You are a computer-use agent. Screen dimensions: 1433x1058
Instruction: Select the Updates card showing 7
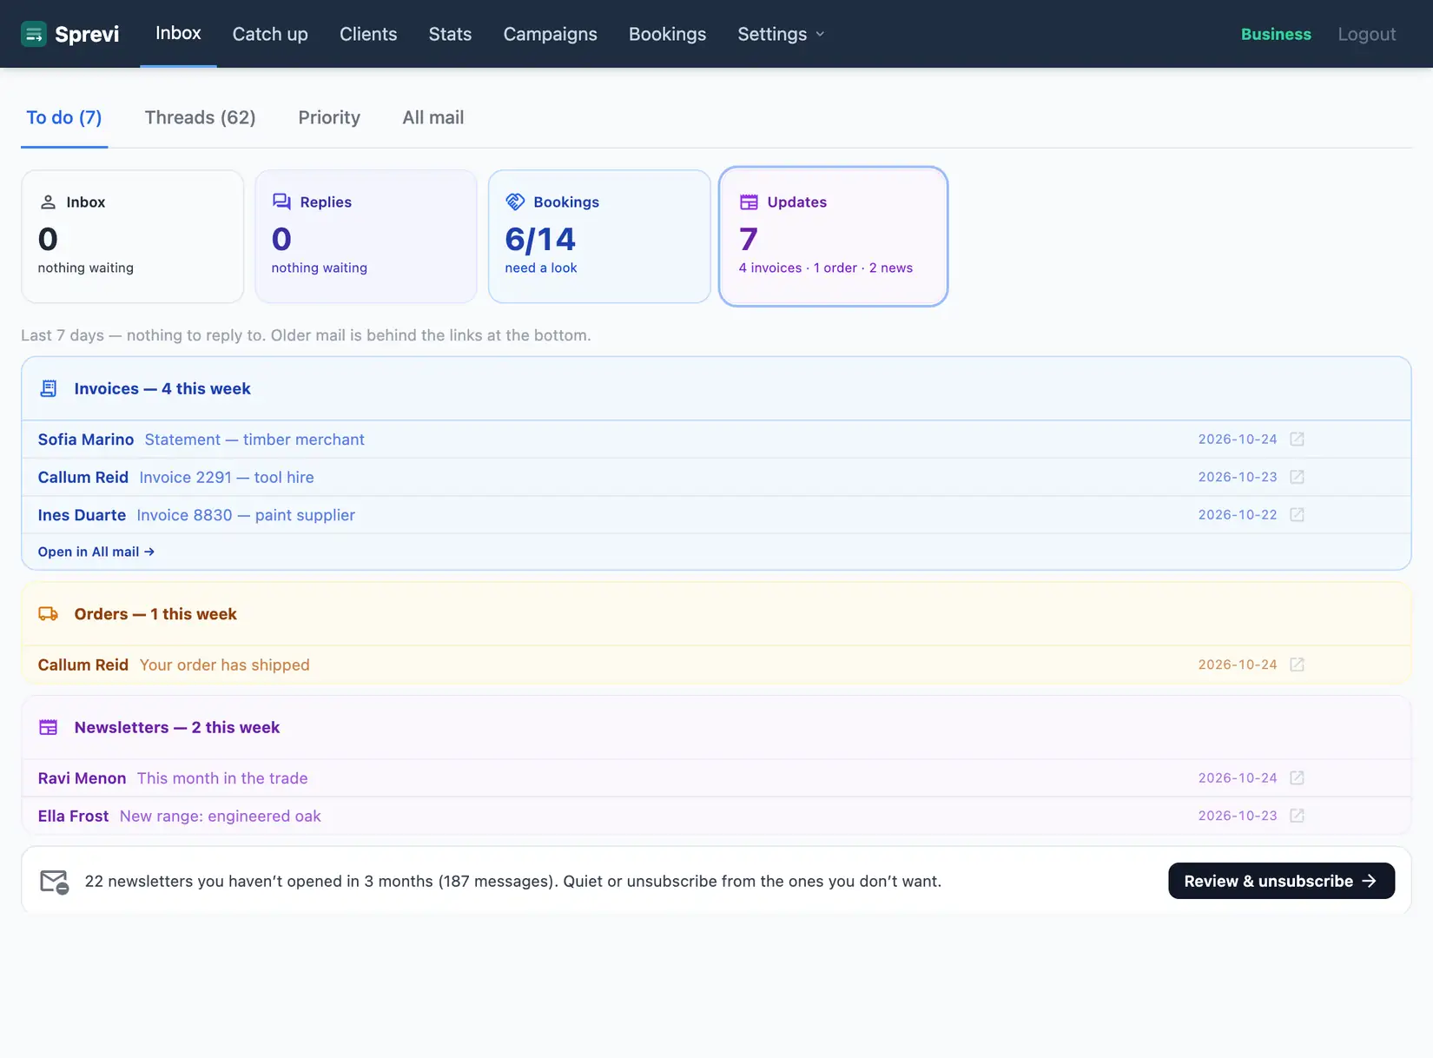(x=833, y=236)
